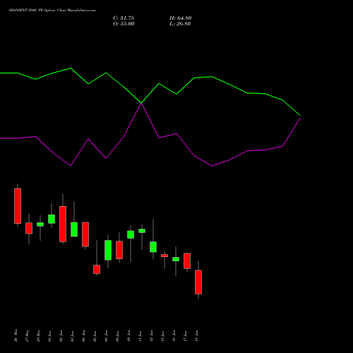This screenshot has width=353, height=353.
Task: Click the '26 May' date label
Action: click(16, 335)
